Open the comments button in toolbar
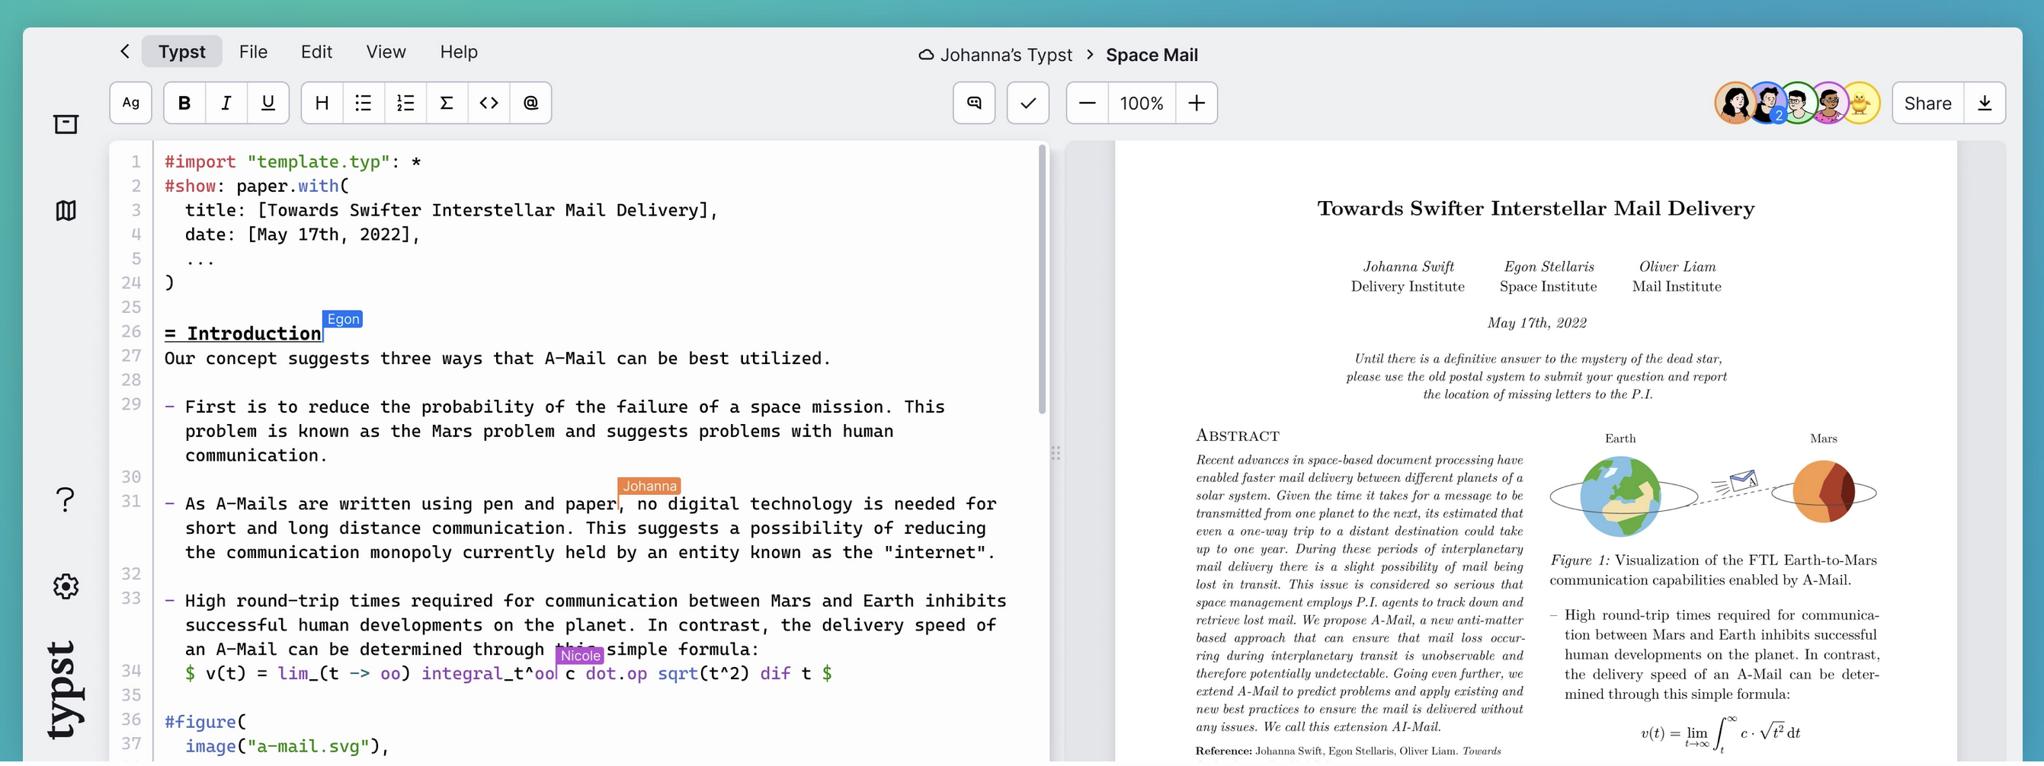This screenshot has width=2044, height=766. tap(975, 103)
